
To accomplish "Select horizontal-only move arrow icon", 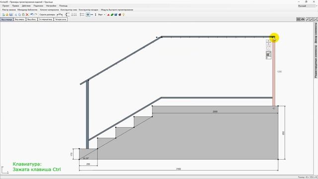I will tap(92, 14).
